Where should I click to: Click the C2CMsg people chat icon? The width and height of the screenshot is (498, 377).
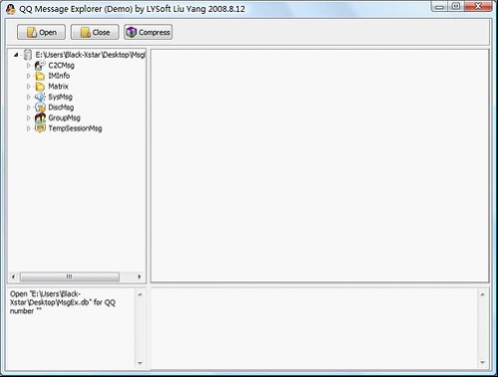pos(40,66)
